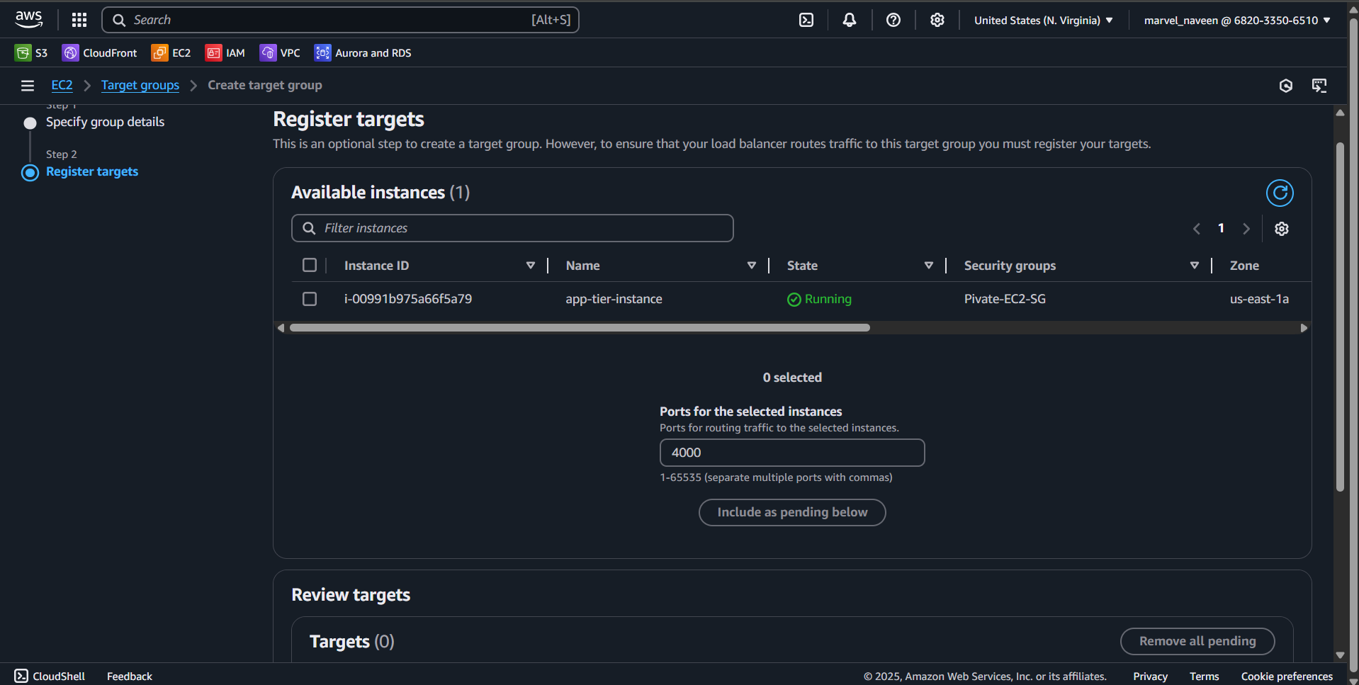Sort by Instance ID column arrow
Image resolution: width=1359 pixels, height=685 pixels.
tap(531, 266)
